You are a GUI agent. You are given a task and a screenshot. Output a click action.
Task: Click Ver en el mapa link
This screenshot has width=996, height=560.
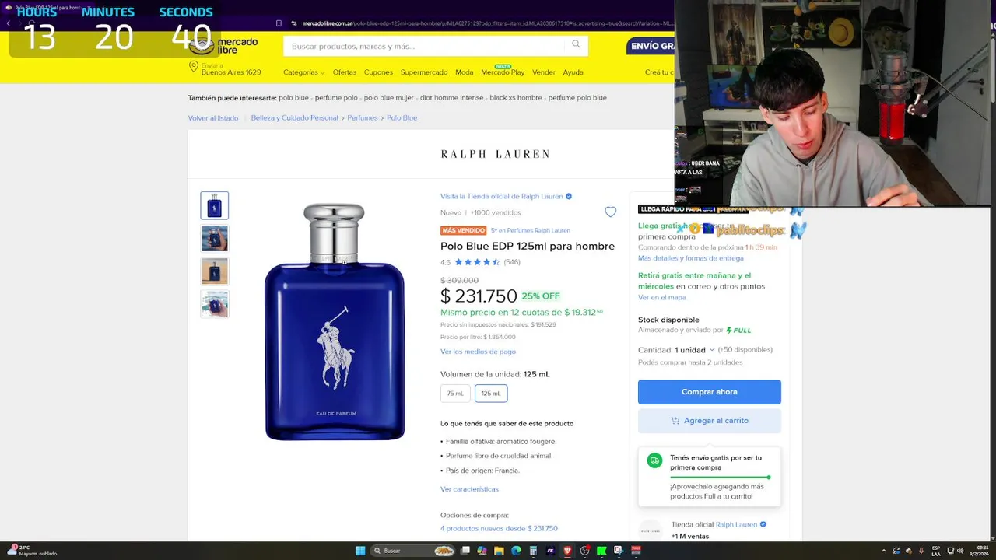(662, 297)
